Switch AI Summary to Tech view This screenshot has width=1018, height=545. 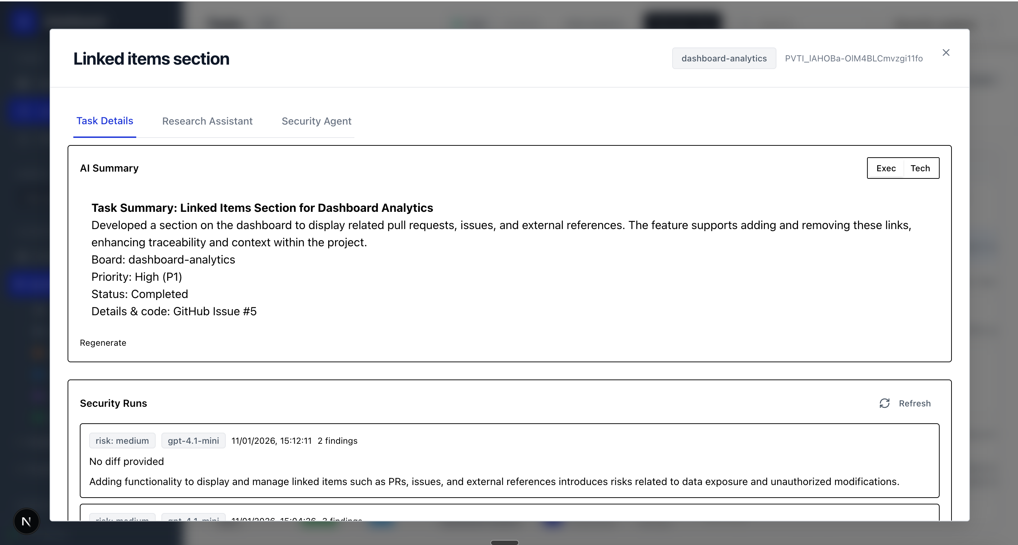pos(920,168)
